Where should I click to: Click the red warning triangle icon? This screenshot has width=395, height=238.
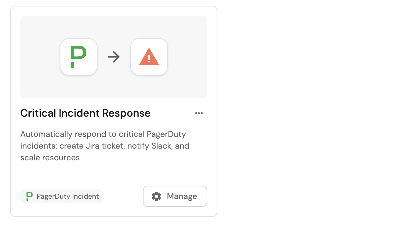point(149,57)
